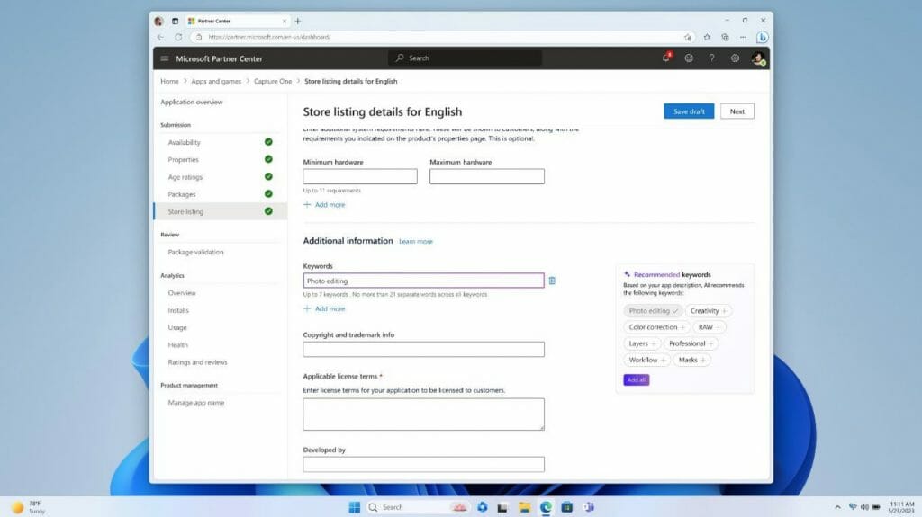Image resolution: width=922 pixels, height=517 pixels.
Task: Click the Copyright and trademark info field
Action: point(423,349)
